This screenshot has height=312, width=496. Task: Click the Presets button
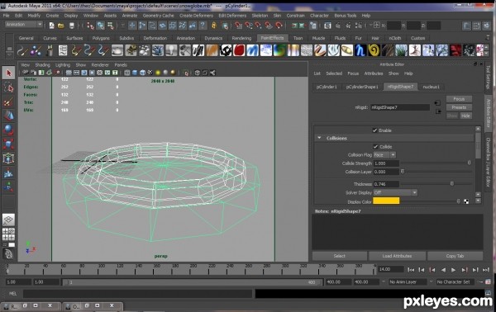(x=459, y=107)
